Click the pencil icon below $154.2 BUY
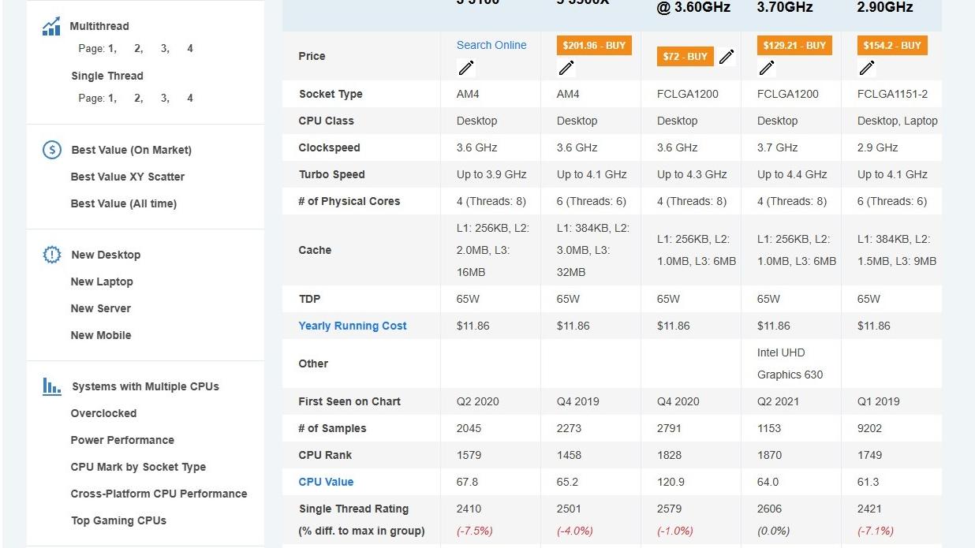Viewport: 975px width, 548px height. 866,68
